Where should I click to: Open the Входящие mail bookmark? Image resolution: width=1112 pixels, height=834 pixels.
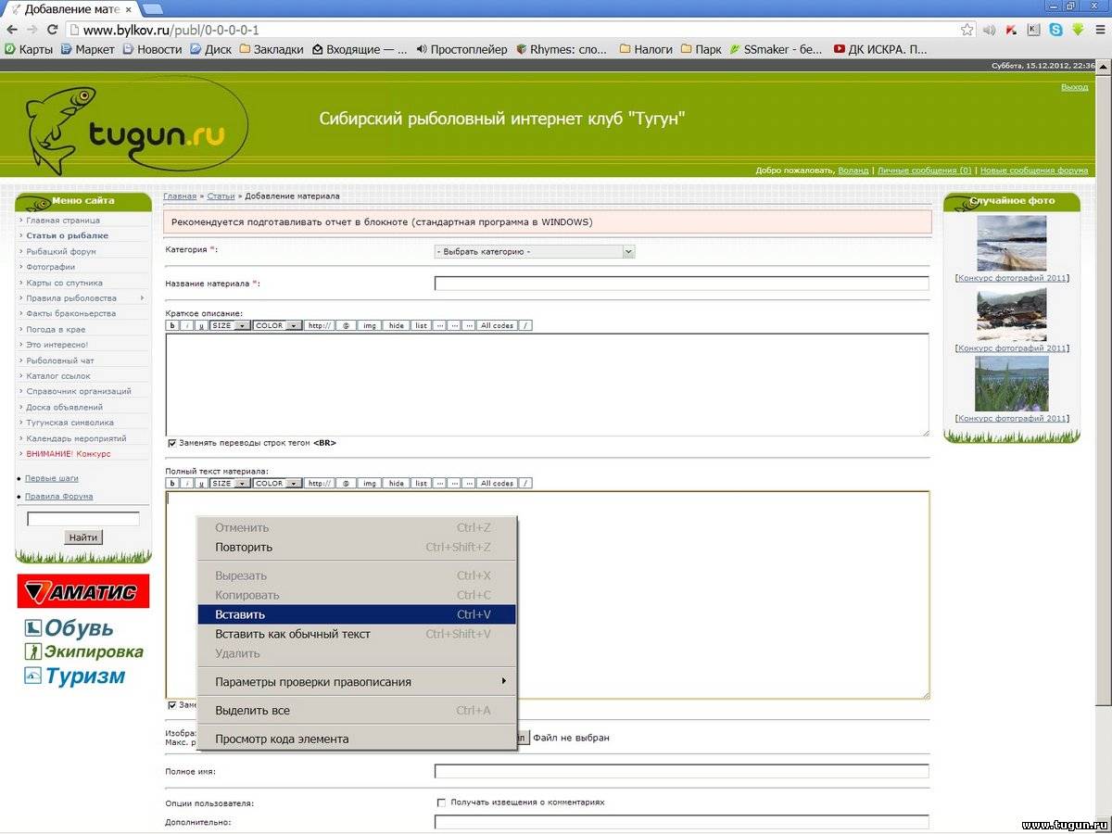pyautogui.click(x=360, y=49)
